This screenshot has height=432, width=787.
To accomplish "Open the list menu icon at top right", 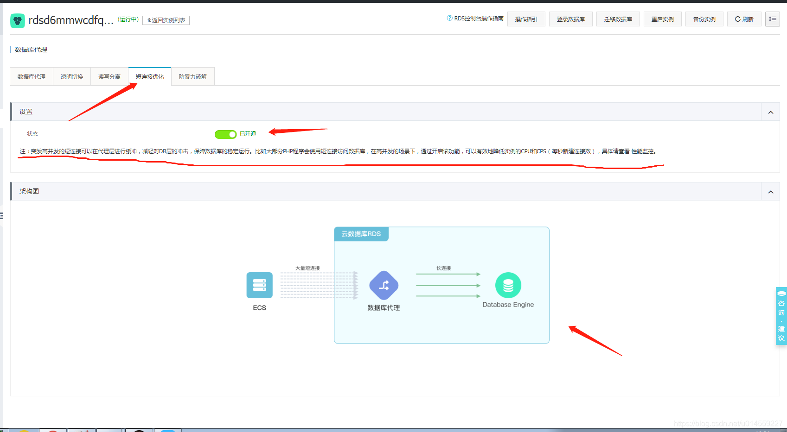I will click(772, 19).
